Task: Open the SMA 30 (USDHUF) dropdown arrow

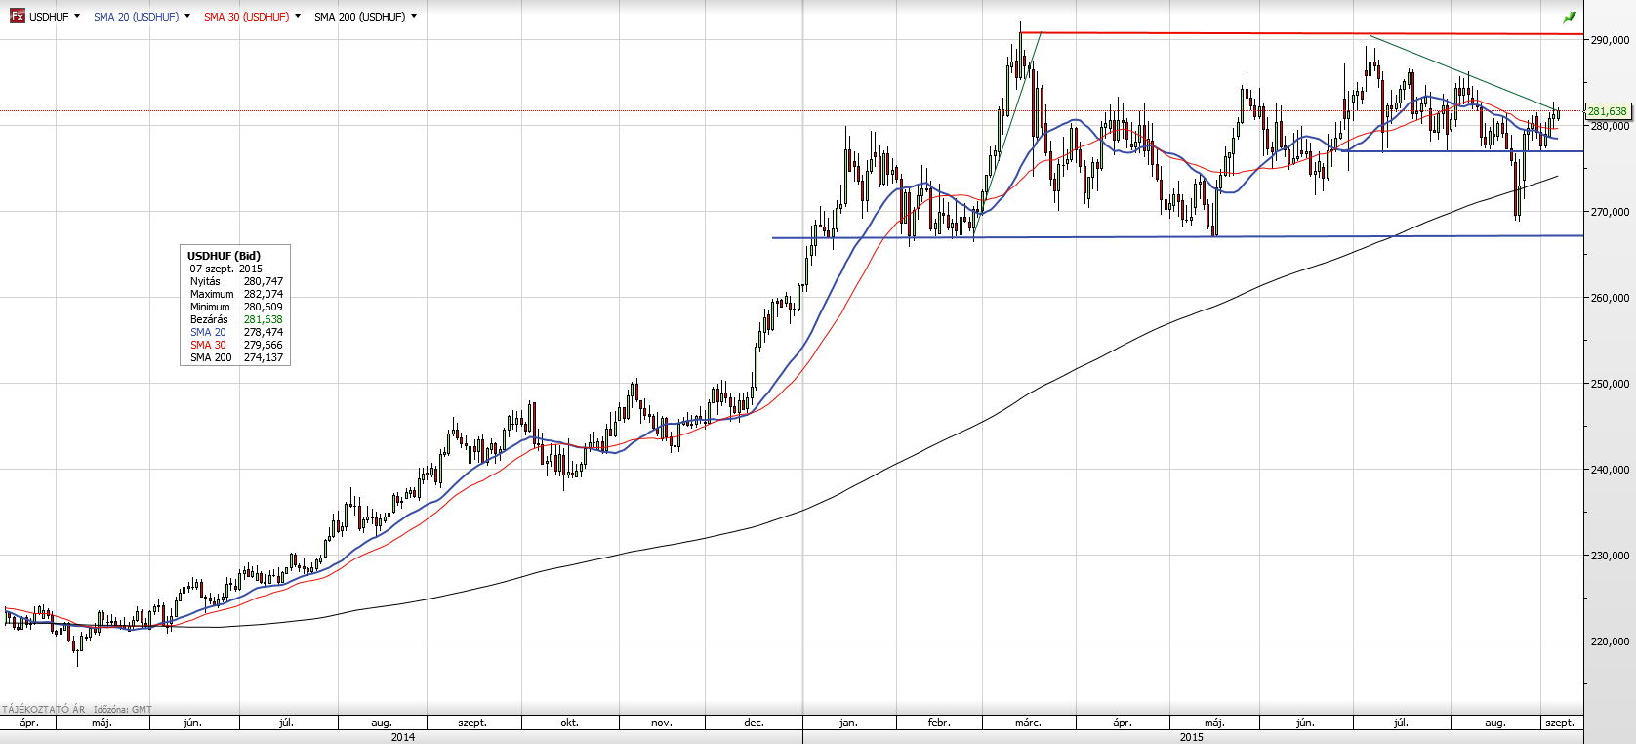Action: tap(298, 17)
